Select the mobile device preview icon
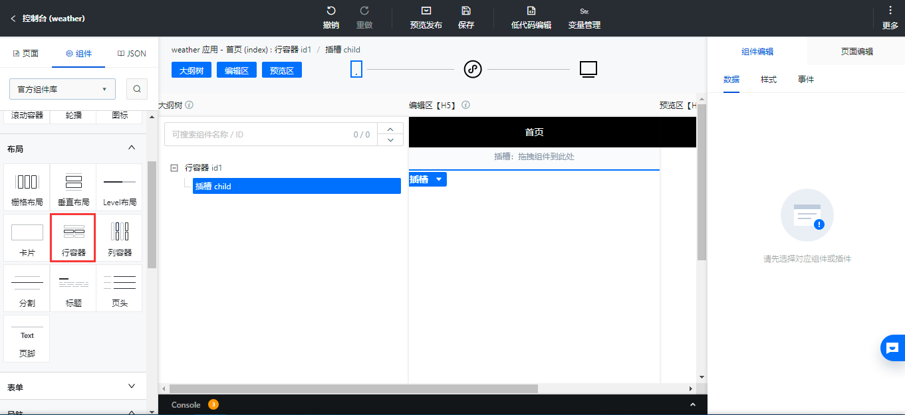This screenshot has height=415, width=905. (x=356, y=69)
